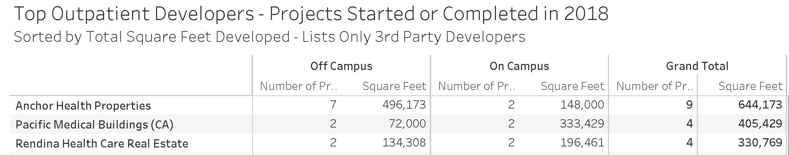Select the 148,000 on campus cell
This screenshot has height=155, width=789.
(x=582, y=105)
